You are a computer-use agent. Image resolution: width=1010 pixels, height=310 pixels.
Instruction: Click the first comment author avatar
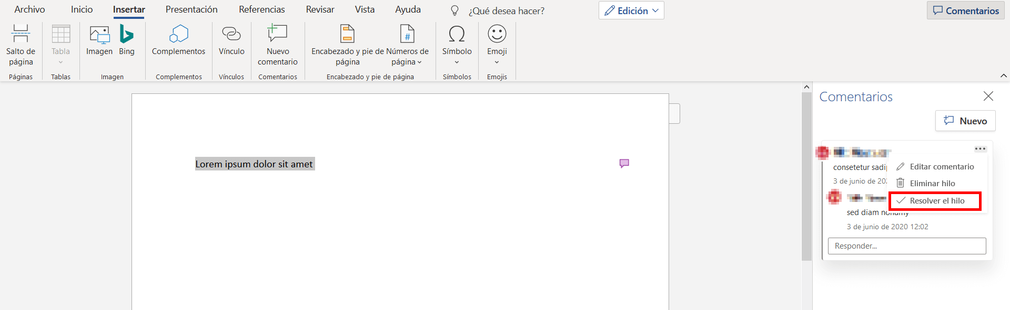click(x=823, y=153)
